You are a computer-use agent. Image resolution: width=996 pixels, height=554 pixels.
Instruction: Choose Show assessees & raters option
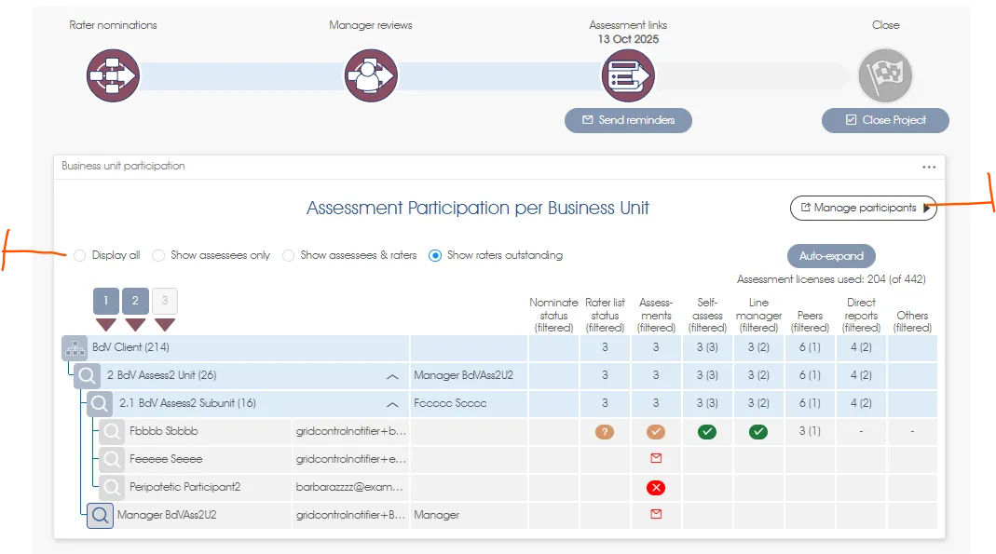tap(289, 255)
